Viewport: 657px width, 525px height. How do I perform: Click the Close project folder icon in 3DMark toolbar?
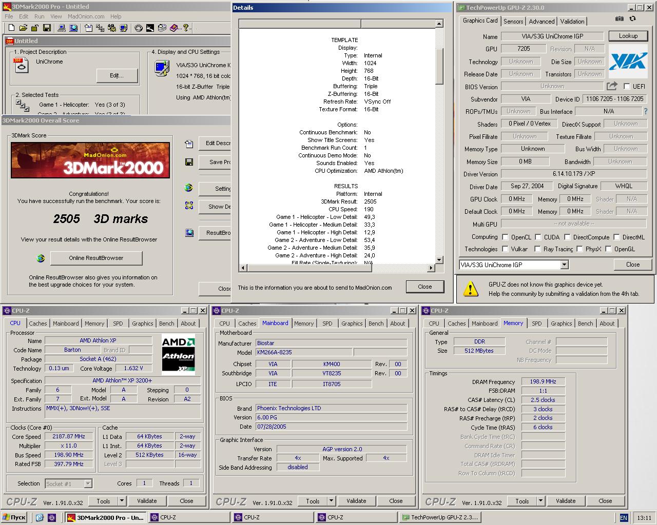click(x=35, y=28)
